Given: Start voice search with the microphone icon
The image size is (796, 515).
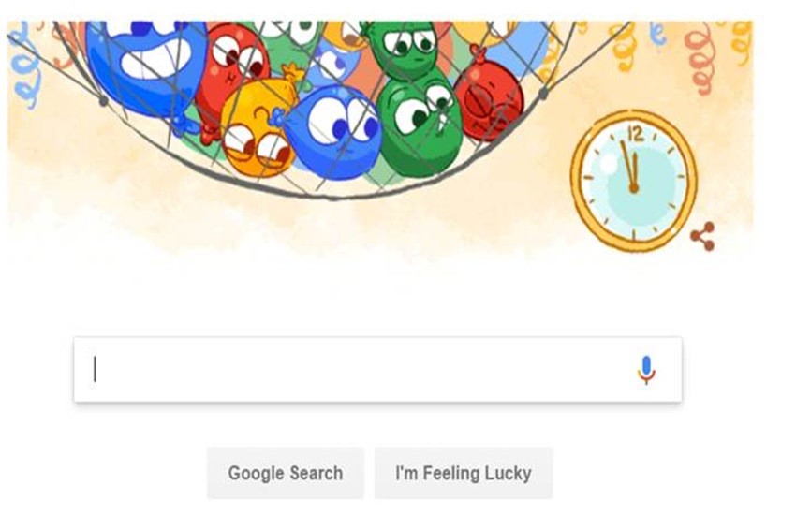Looking at the screenshot, I should coord(646,370).
